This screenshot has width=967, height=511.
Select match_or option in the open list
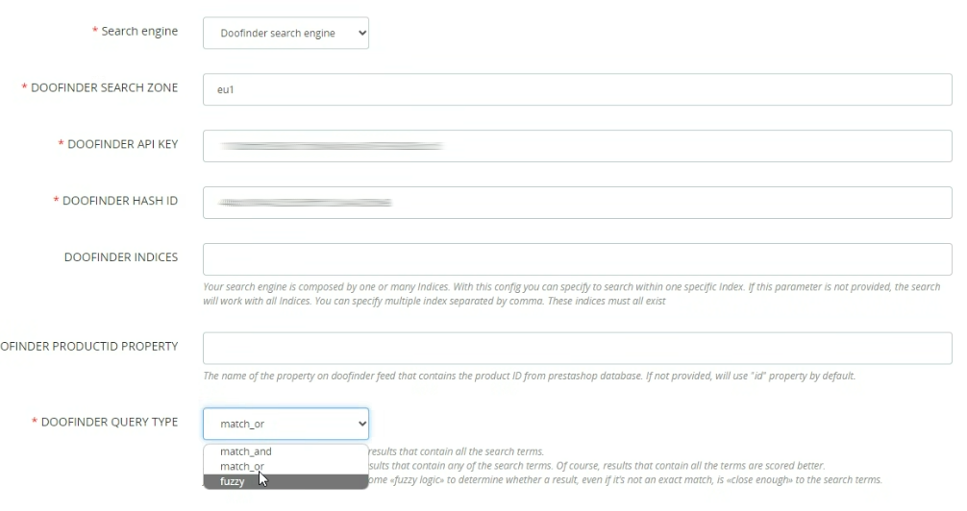coord(242,467)
